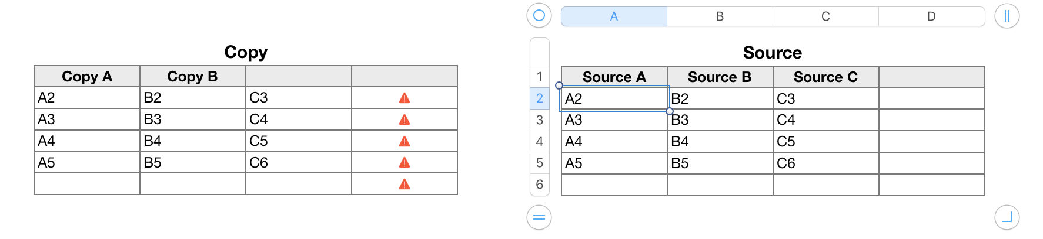Click the table resize handle at bottom right
The height and width of the screenshot is (239, 1043).
(1007, 217)
